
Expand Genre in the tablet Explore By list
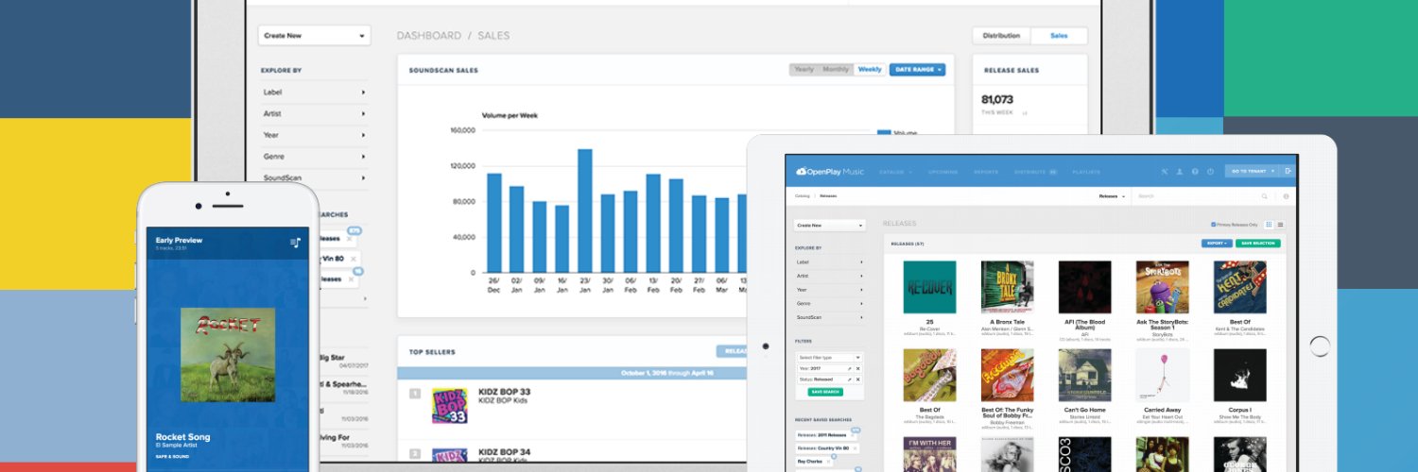point(830,304)
